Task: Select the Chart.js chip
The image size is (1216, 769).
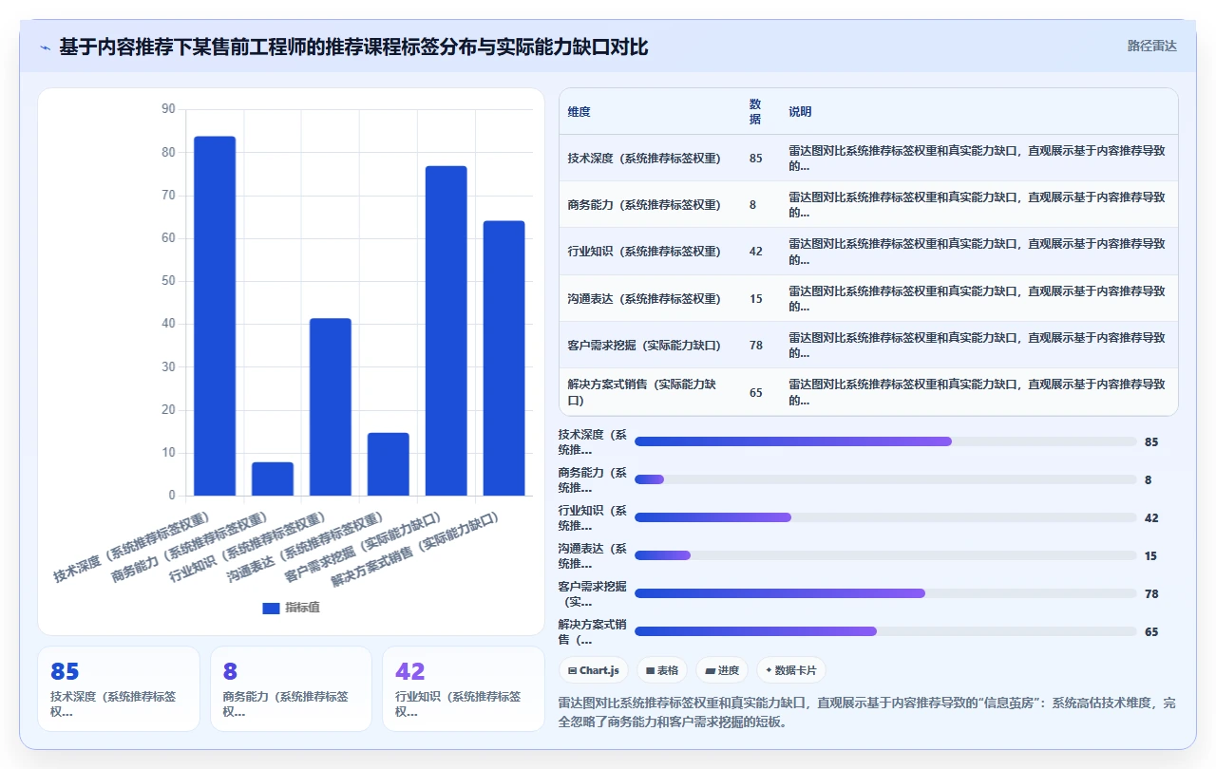Action: 594,670
